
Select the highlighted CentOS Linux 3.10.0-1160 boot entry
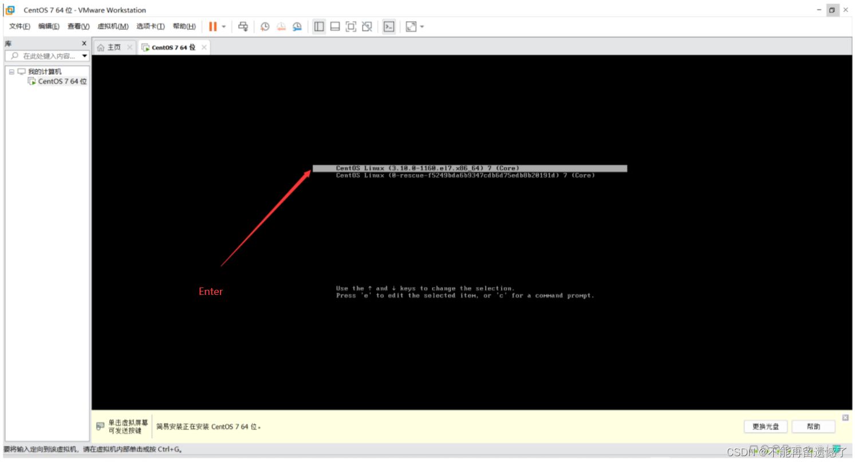coord(470,168)
